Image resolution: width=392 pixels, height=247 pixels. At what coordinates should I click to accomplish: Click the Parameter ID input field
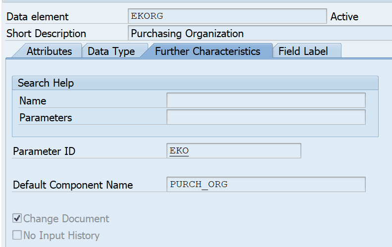coord(234,150)
